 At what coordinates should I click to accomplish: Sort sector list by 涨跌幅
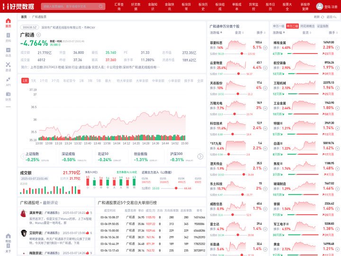pyautogui.click(x=279, y=33)
